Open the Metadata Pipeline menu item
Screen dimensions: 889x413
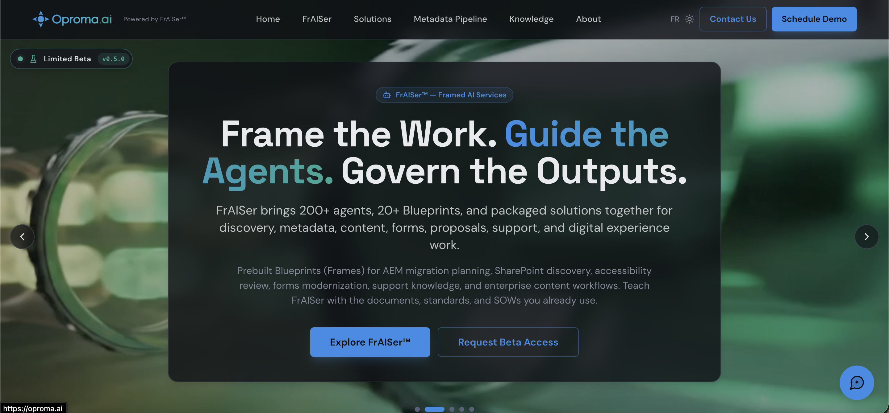point(450,19)
